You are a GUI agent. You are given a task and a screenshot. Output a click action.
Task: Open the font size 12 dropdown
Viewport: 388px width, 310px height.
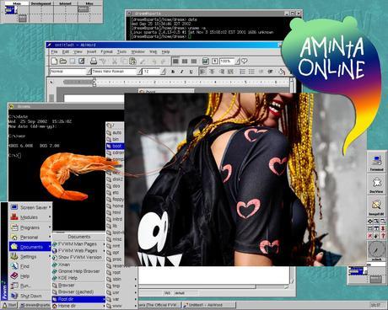coord(163,72)
